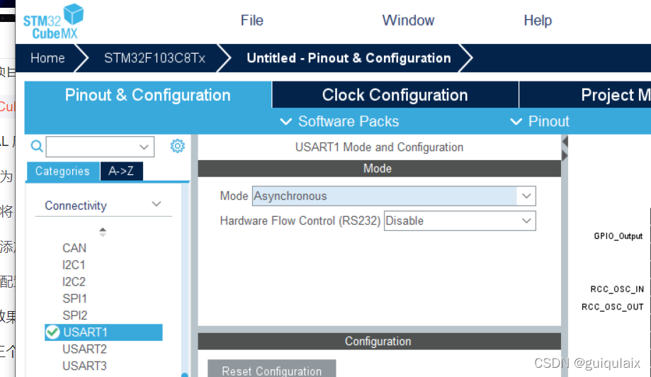Screen dimensions: 651x377
Task: Select the A->Z tab
Action: pos(121,171)
